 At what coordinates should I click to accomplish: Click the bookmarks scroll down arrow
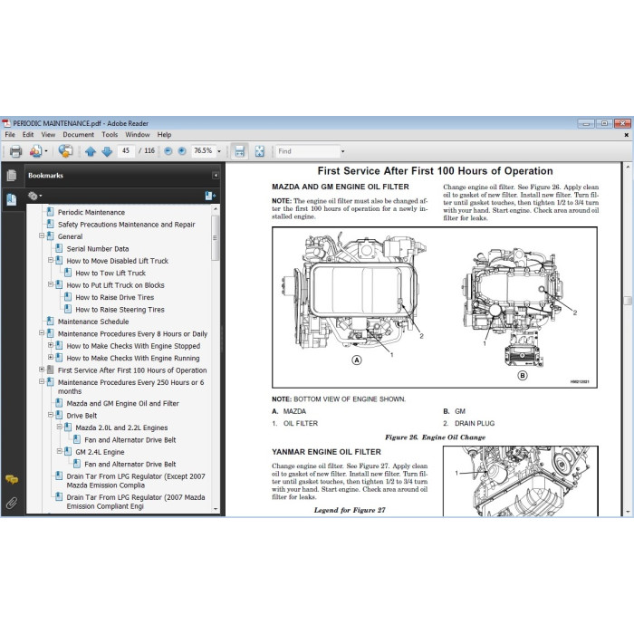(216, 509)
